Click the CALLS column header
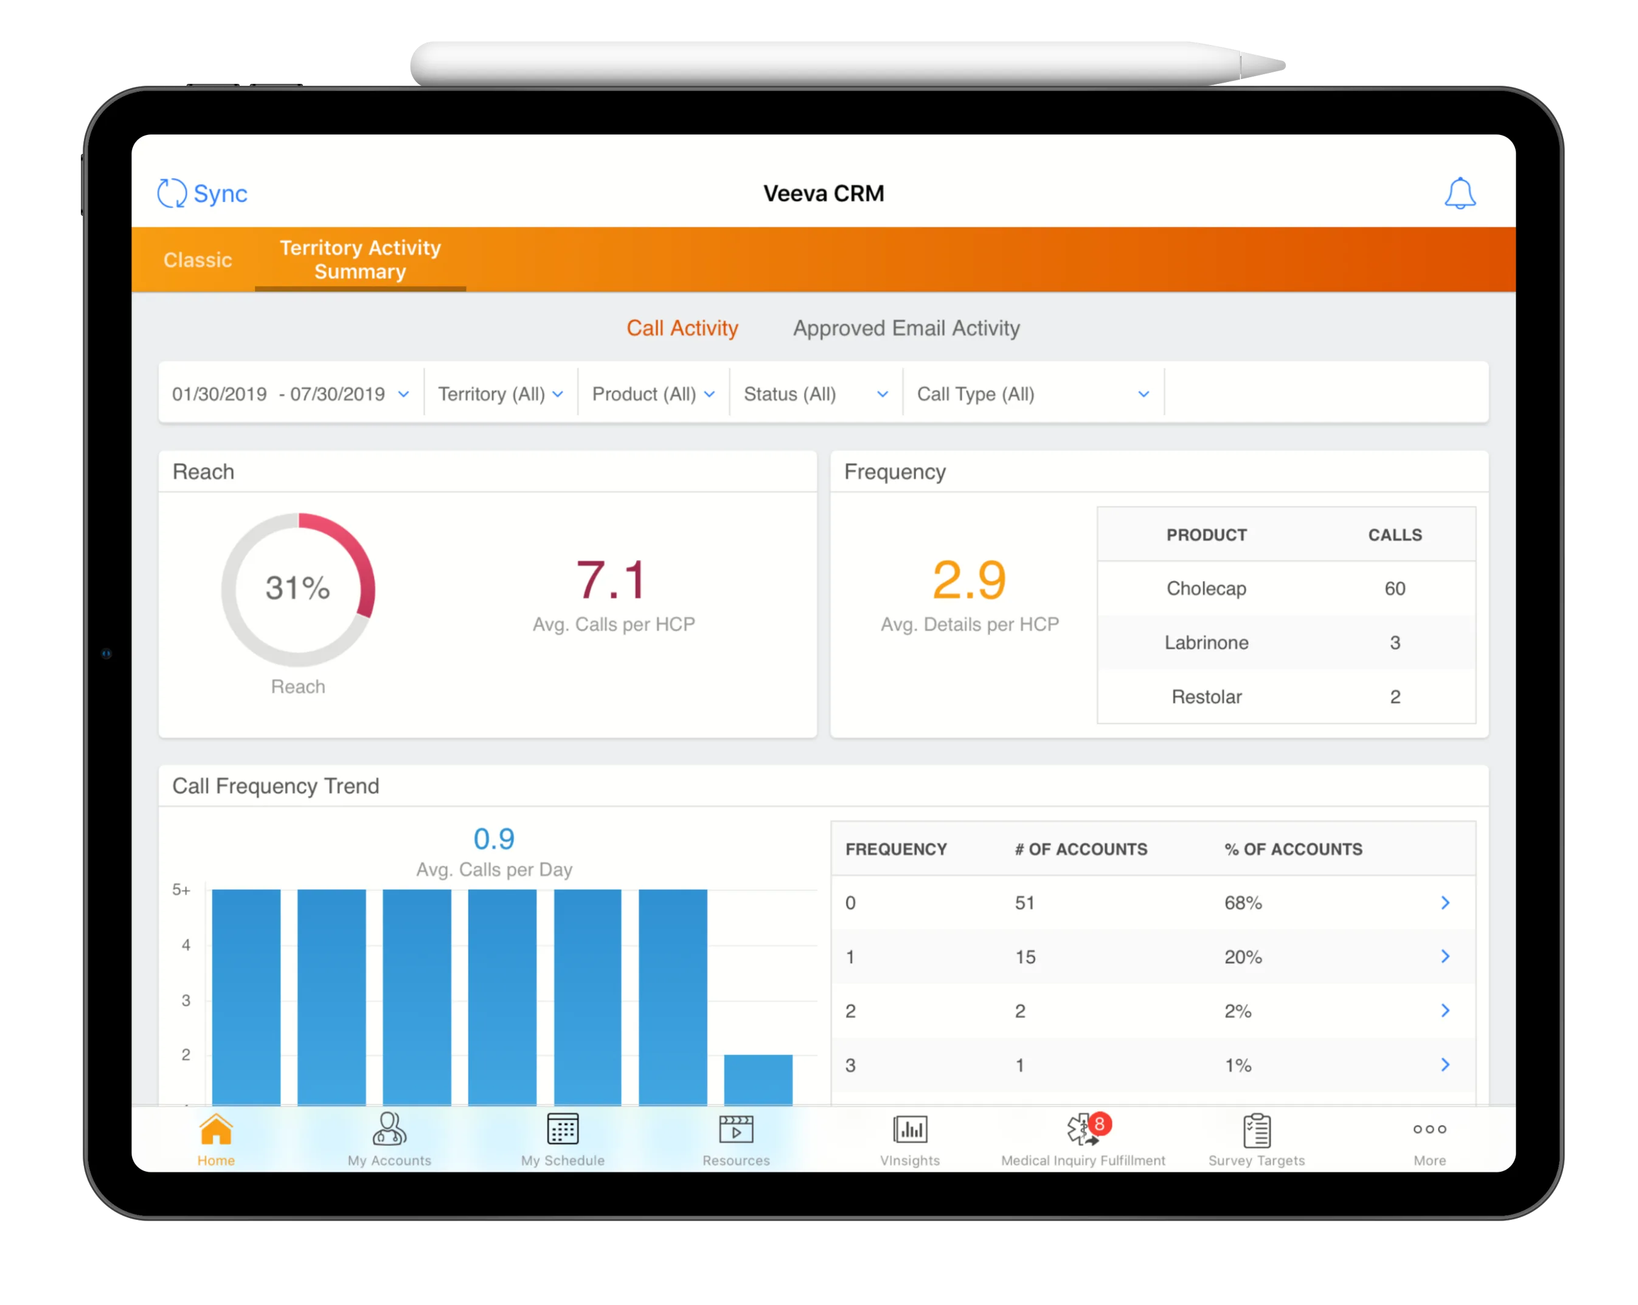Screen dimensions: 1638x1305 (1395, 535)
